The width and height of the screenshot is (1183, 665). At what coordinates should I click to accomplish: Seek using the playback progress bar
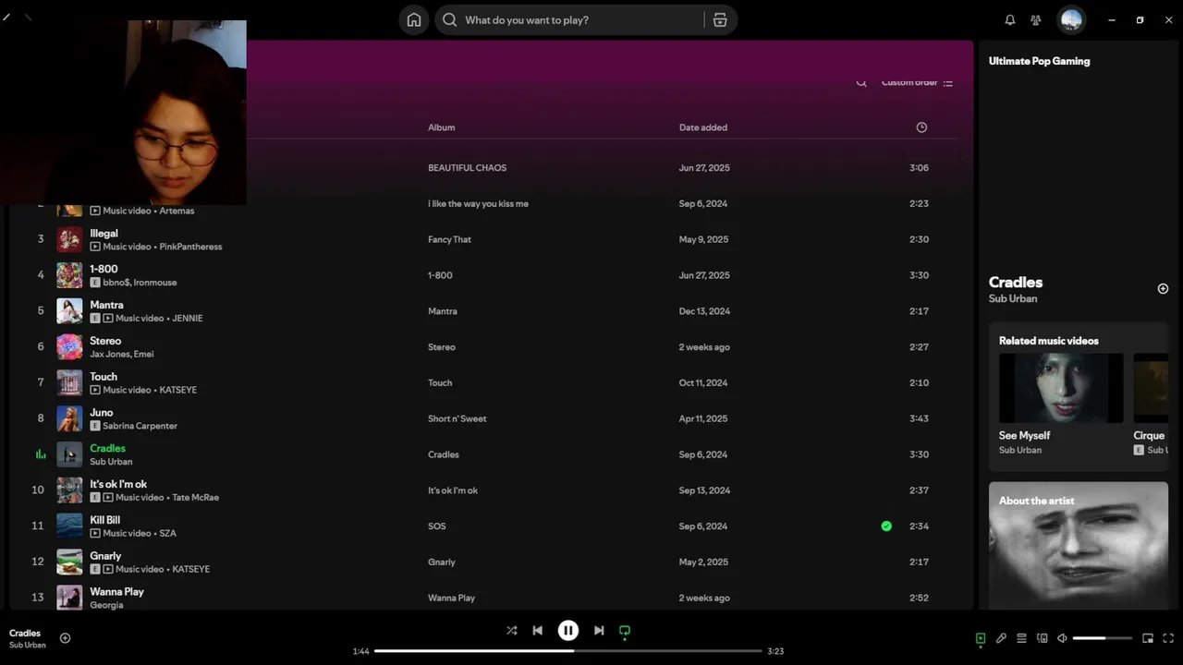pyautogui.click(x=568, y=651)
